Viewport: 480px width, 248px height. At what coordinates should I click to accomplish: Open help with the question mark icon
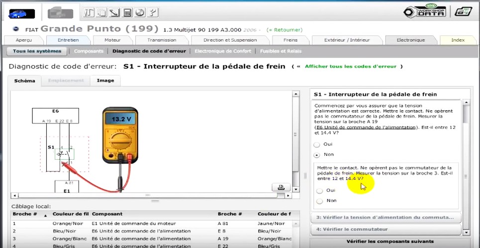pos(152,12)
